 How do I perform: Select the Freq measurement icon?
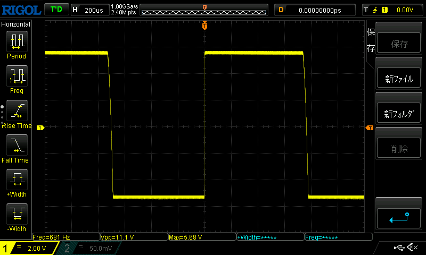coord(17,75)
